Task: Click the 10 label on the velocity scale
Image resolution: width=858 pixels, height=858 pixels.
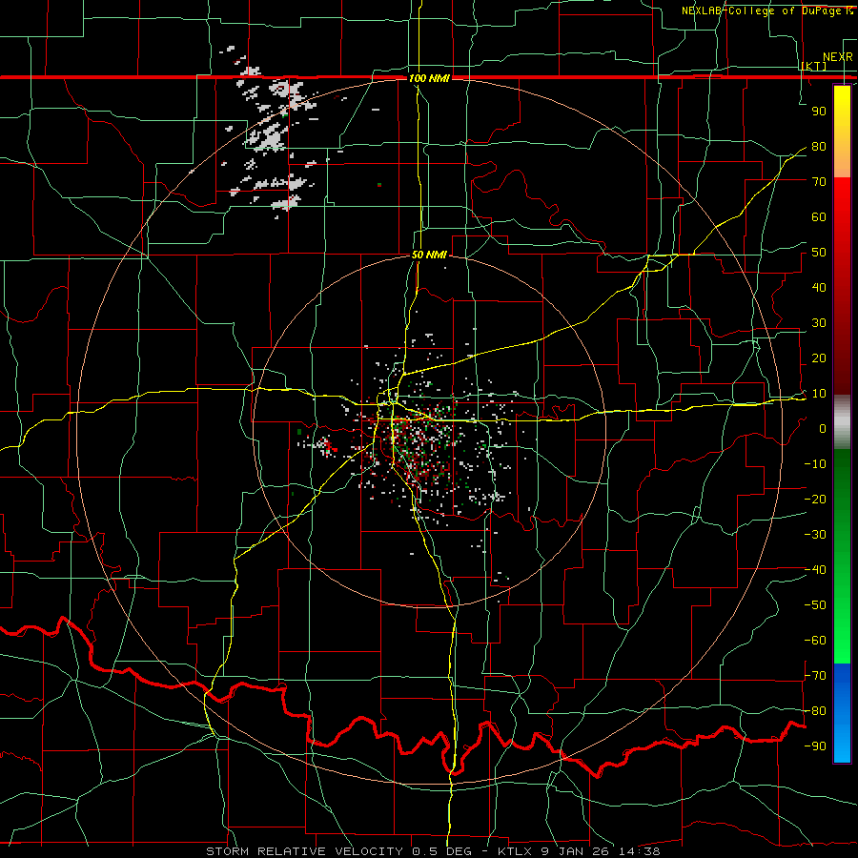Action: pyautogui.click(x=819, y=394)
